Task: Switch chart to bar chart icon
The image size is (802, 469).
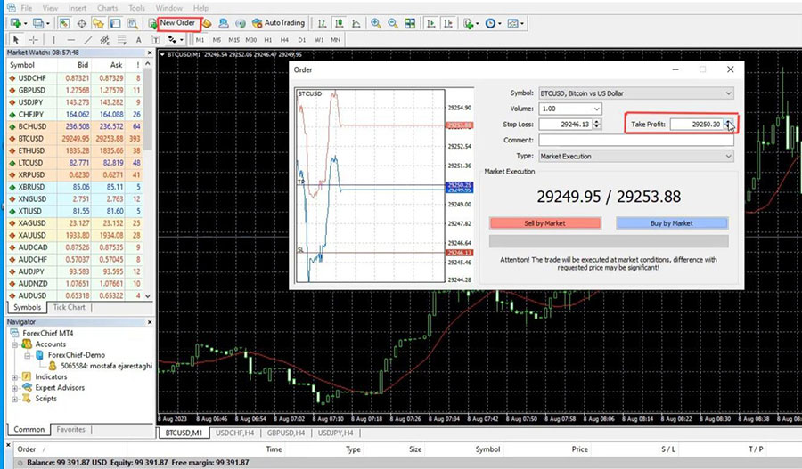Action: coord(322,23)
